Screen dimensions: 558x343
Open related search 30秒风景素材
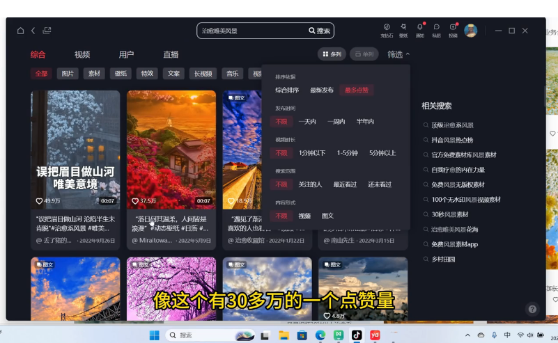click(450, 215)
